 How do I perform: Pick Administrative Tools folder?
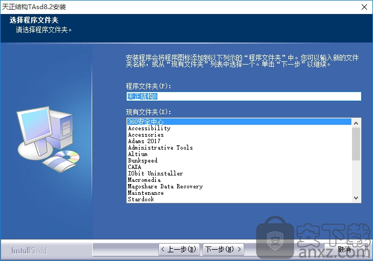pos(239,147)
